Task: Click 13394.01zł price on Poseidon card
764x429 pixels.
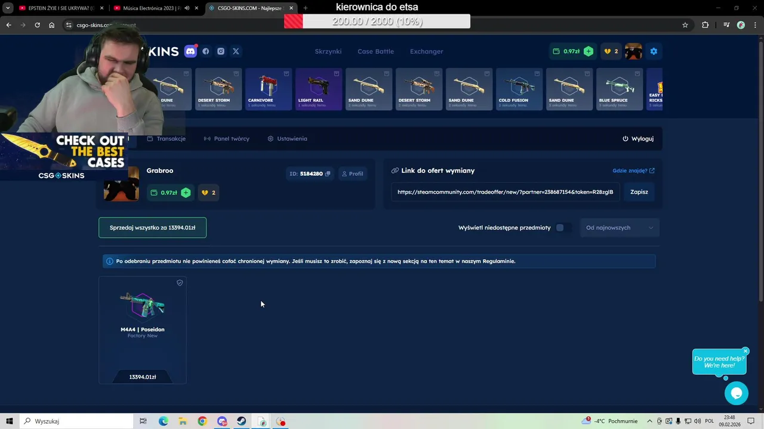Action: click(143, 377)
